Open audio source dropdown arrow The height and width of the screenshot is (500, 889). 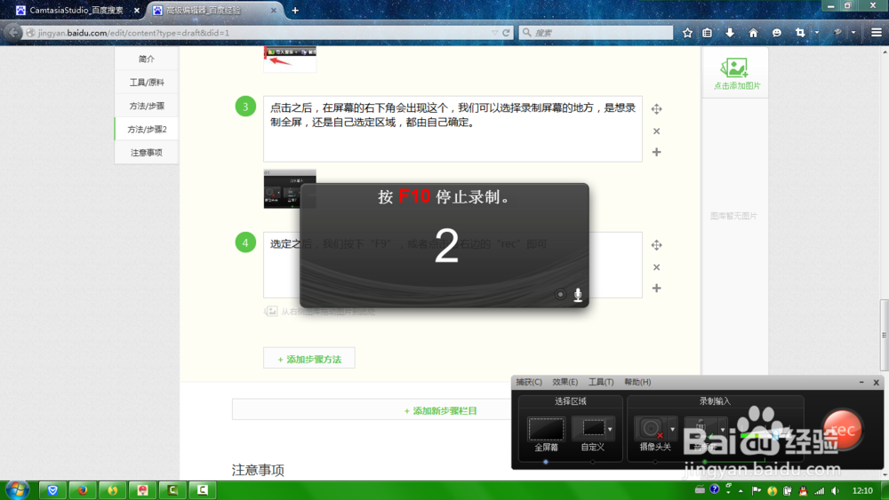coord(722,429)
